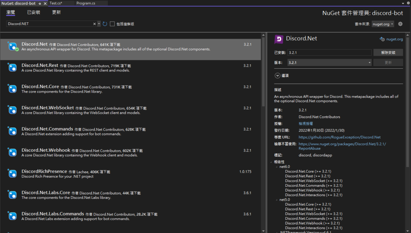
Task: Click the 更新 button beside the version dropdown
Action: (x=388, y=63)
